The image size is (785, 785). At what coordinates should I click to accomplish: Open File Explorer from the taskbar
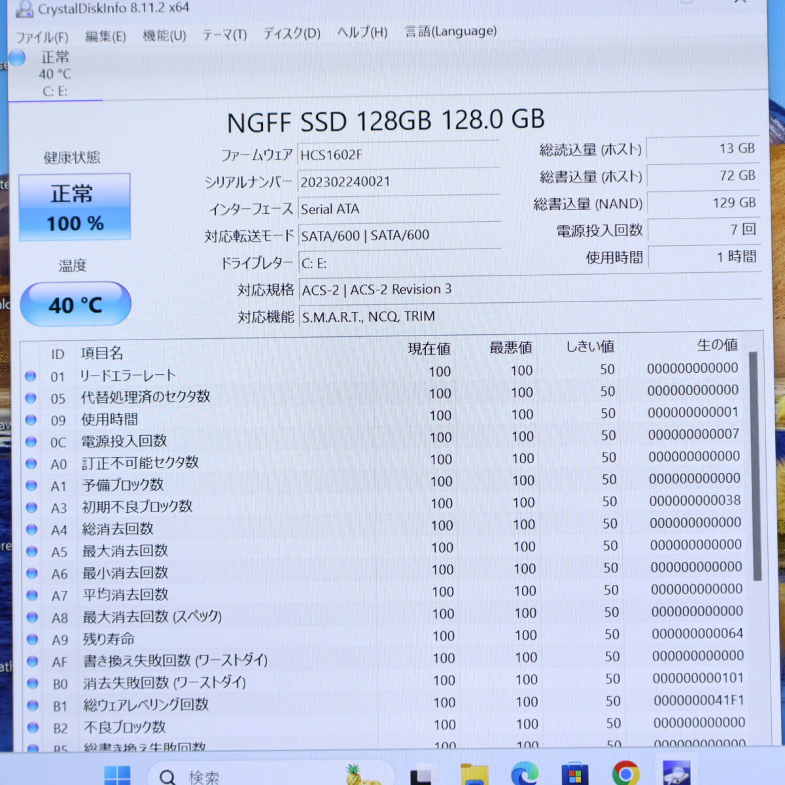(474, 775)
